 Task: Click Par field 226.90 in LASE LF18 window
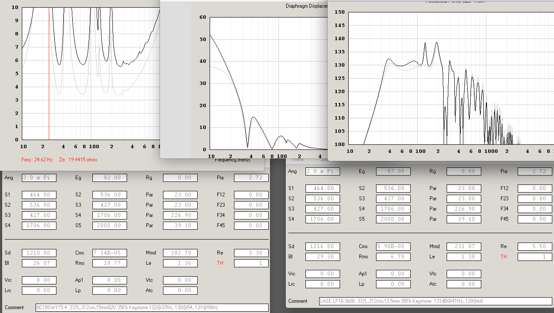coord(464,209)
